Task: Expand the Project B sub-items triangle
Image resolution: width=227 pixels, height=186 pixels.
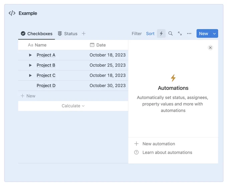Action: pyautogui.click(x=30, y=65)
